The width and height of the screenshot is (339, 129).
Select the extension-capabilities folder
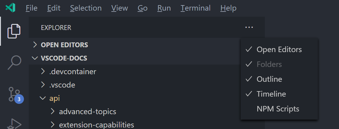click(96, 124)
